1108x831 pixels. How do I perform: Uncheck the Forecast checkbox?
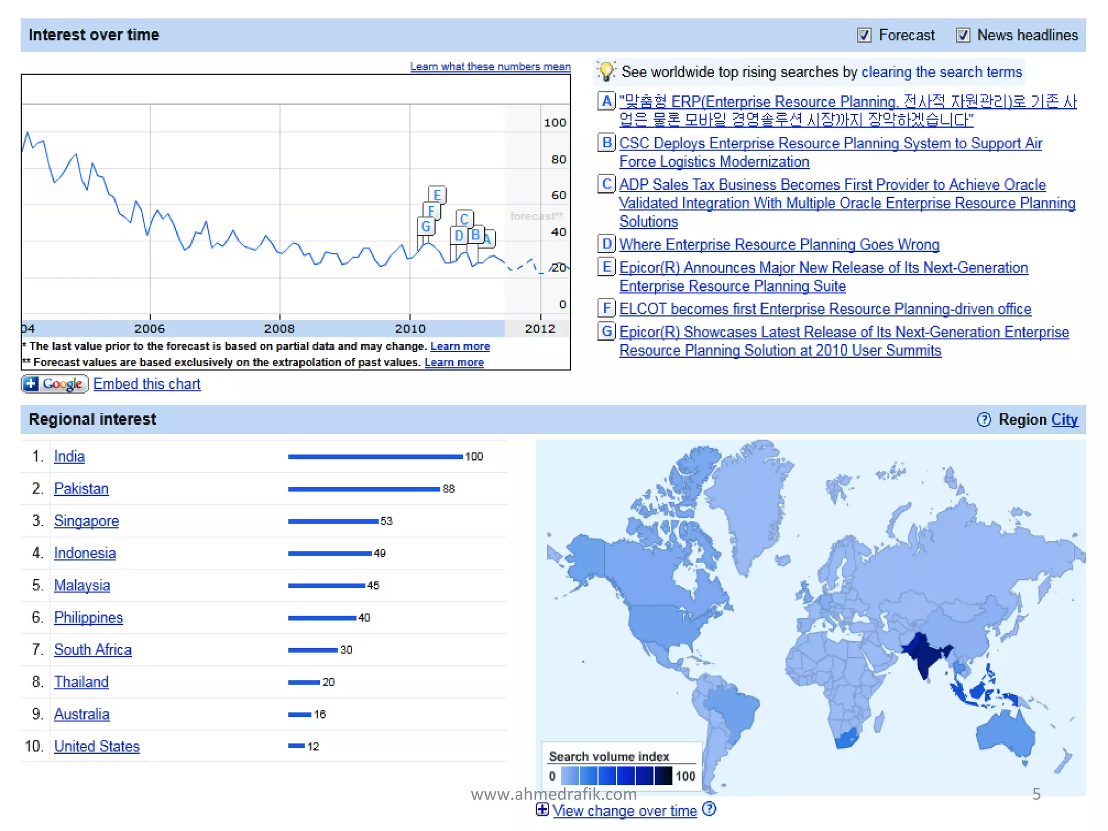tap(864, 35)
